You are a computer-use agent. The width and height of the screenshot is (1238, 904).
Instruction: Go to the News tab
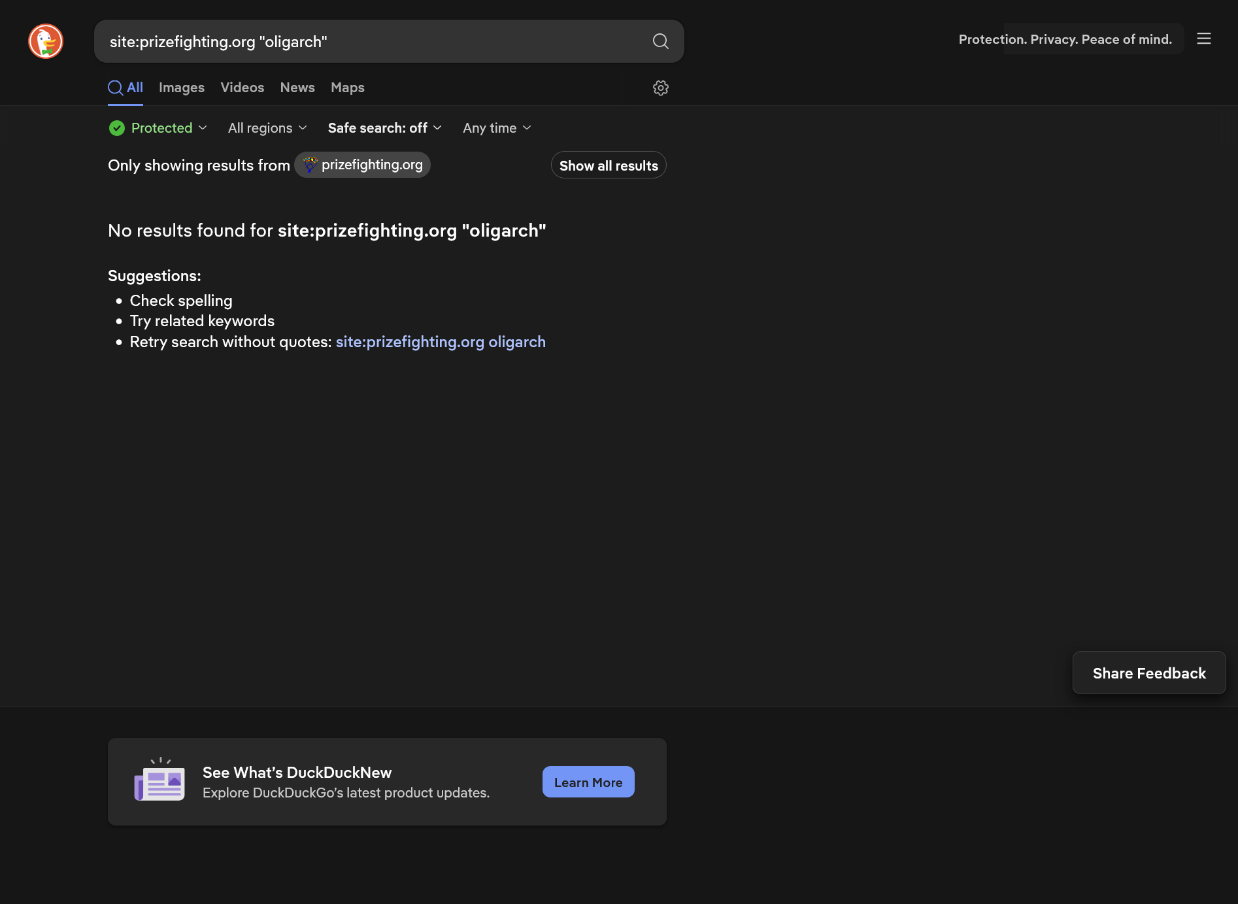[297, 88]
